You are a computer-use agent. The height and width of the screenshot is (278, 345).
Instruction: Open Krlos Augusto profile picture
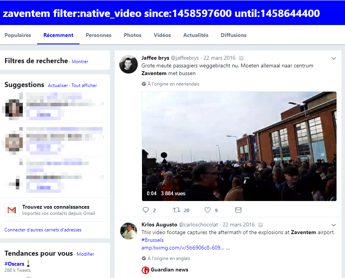129,231
